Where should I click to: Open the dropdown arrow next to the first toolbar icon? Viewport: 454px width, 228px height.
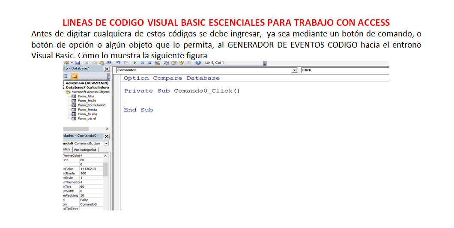click(72, 63)
